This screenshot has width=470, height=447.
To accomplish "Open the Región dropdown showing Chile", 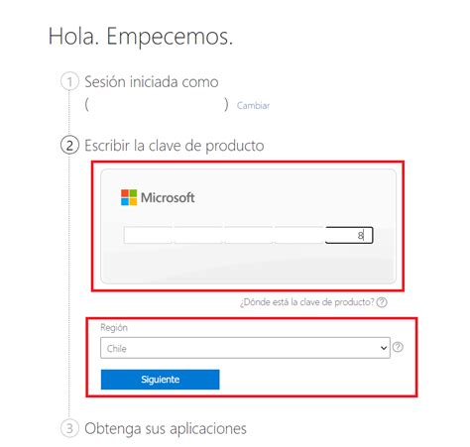I will click(245, 348).
